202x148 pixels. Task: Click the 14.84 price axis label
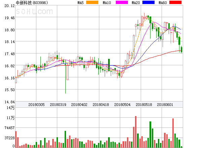pos(10,102)
